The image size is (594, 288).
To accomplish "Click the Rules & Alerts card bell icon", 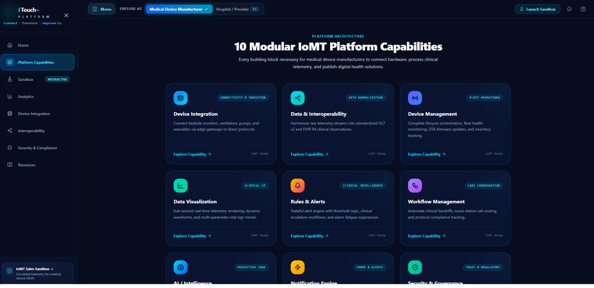I will pyautogui.click(x=298, y=185).
